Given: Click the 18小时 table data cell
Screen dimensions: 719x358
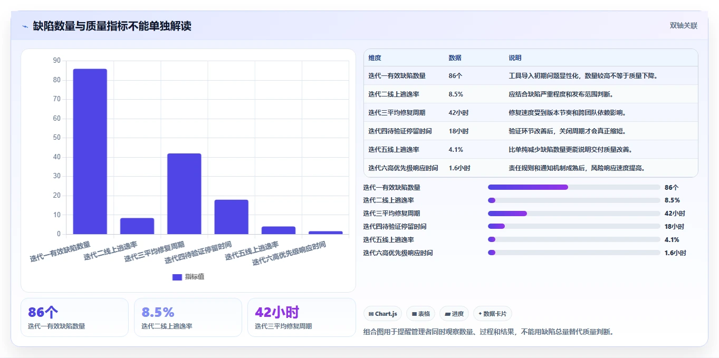Looking at the screenshot, I should point(459,131).
